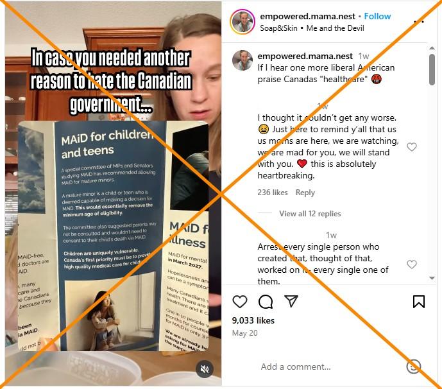The height and width of the screenshot is (389, 442).
Task: Open the three-dot more options menu
Action: (419, 21)
